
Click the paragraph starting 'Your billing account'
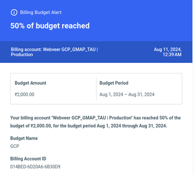pyautogui.click(x=96, y=122)
